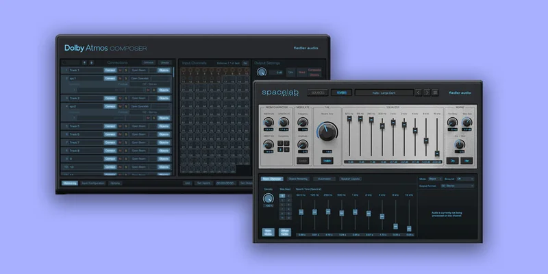Adjust the Length knob in Room Character
The image size is (548, 274).
(284, 123)
